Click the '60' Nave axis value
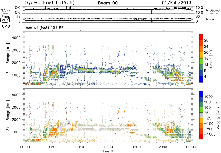The image size is (221, 153). tap(198, 17)
